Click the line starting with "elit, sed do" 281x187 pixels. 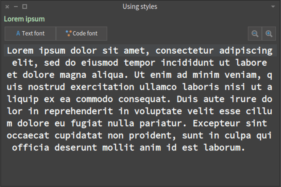click(x=140, y=63)
